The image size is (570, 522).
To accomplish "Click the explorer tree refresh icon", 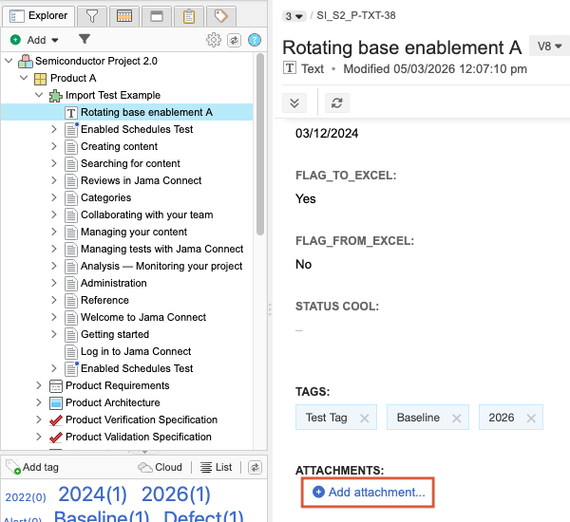I will click(234, 40).
